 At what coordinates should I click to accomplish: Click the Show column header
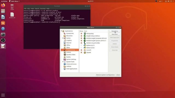point(81,31)
